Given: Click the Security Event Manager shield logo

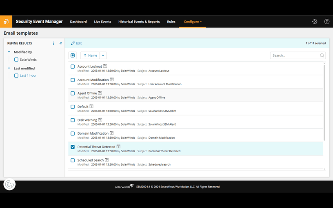Looking at the screenshot, I should tap(6, 22).
